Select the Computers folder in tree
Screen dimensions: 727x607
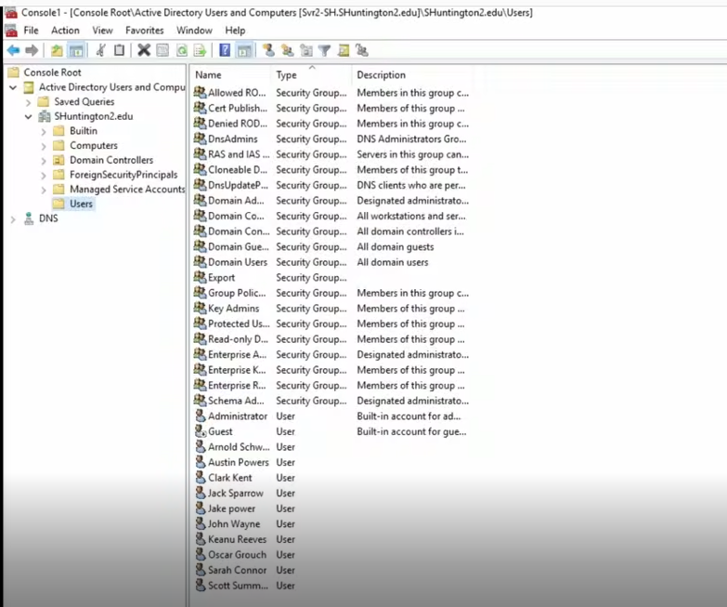coord(93,145)
